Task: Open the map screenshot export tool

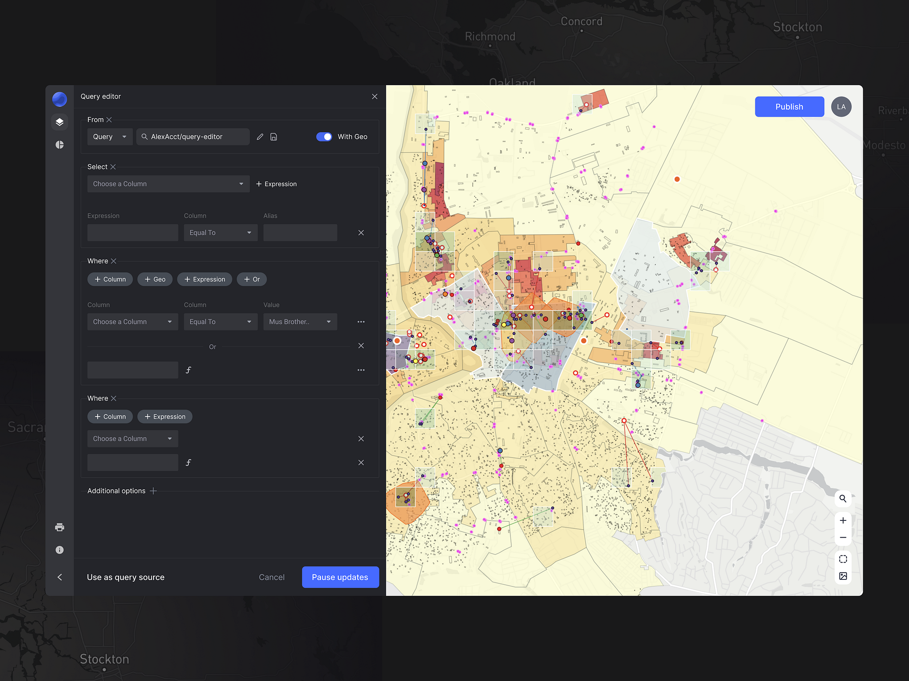Action: coord(843,575)
